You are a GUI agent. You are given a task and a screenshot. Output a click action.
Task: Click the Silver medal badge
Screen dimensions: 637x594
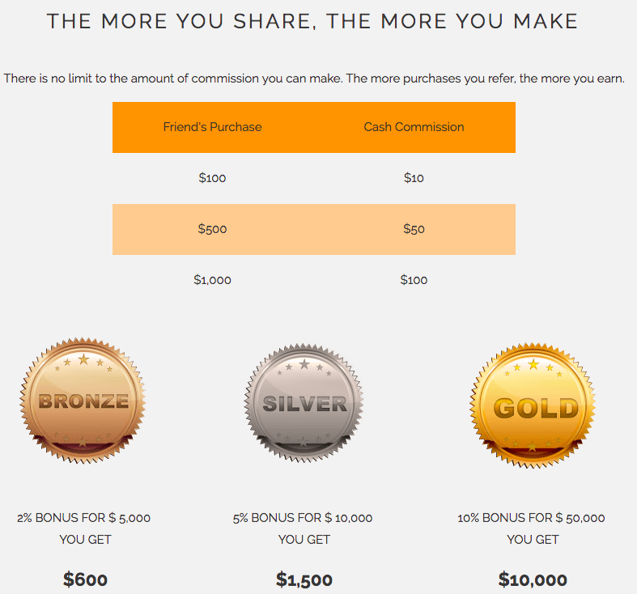tap(304, 402)
